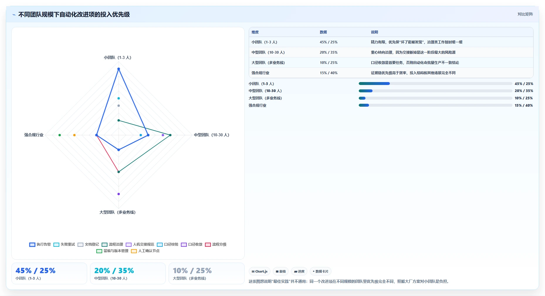Toggle the 流程治理 legend entry

coord(112,244)
